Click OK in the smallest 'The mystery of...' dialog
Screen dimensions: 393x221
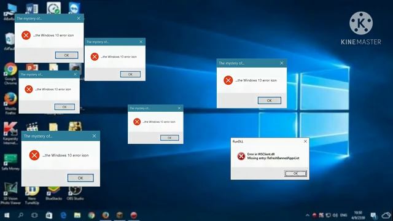[x=169, y=138]
